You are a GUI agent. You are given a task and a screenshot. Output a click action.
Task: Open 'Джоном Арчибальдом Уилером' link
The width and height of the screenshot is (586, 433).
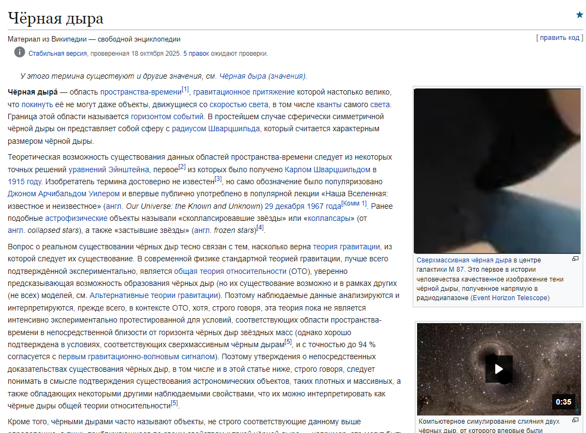[x=63, y=194]
